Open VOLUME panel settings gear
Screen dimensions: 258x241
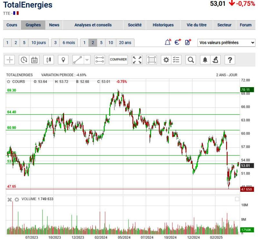[17, 199]
